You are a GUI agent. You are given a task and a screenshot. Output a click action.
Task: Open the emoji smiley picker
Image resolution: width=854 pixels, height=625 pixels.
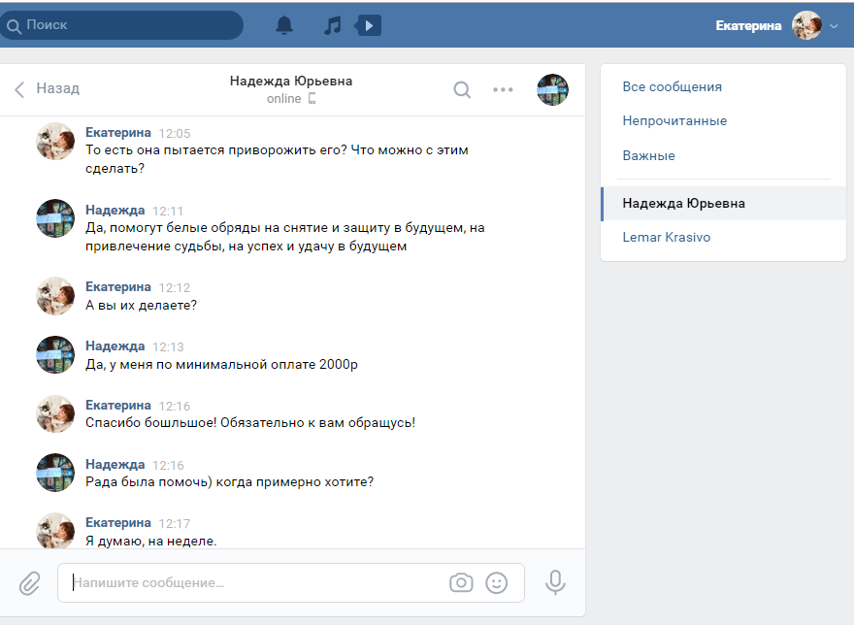[496, 582]
